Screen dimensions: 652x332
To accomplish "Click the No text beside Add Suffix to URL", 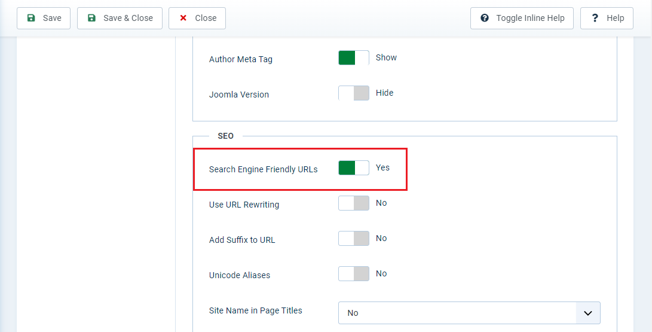I will tap(381, 239).
